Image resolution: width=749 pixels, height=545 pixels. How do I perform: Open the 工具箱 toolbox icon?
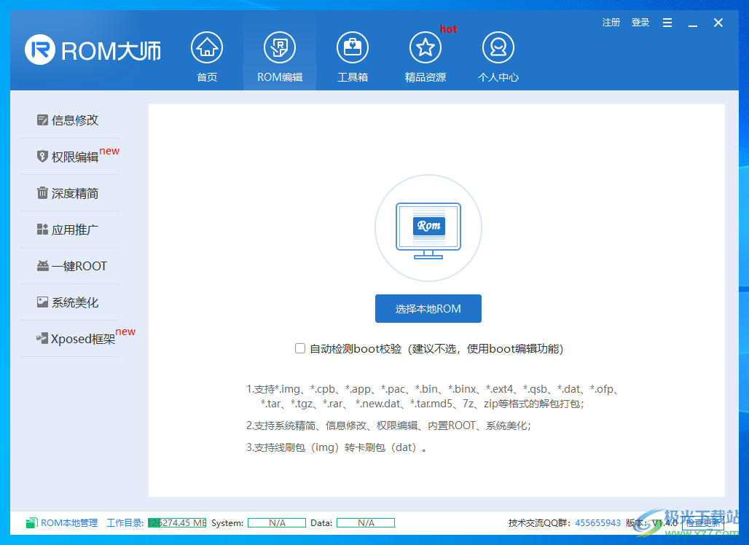click(353, 48)
